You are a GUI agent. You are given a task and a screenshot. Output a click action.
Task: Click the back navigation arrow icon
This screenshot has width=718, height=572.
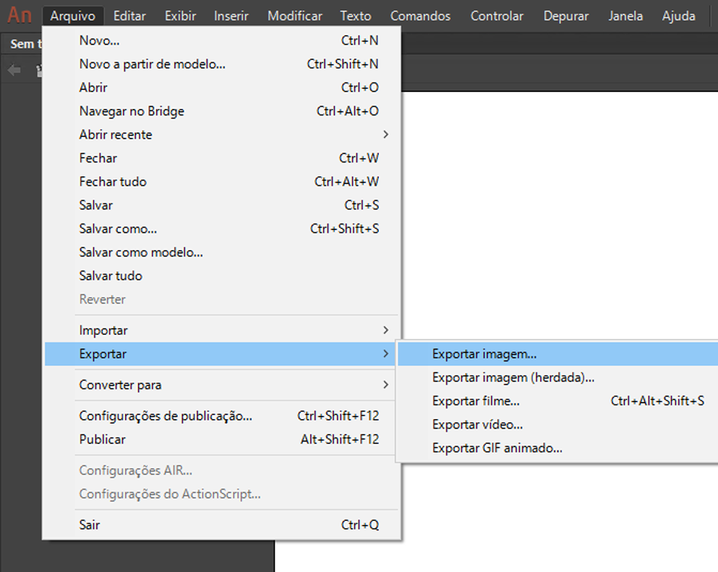13,70
